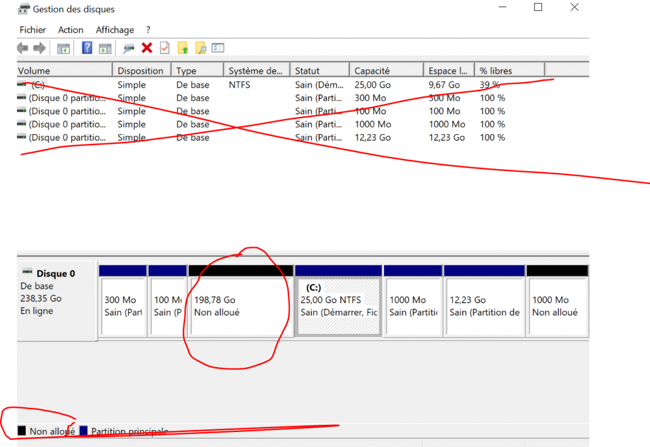Image resolution: width=650 pixels, height=447 pixels.
Task: Click the Disque 0 disk label
Action: [56, 274]
